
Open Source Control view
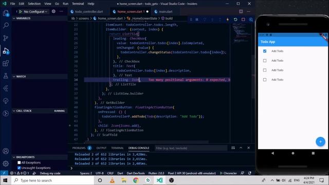coord(6,38)
